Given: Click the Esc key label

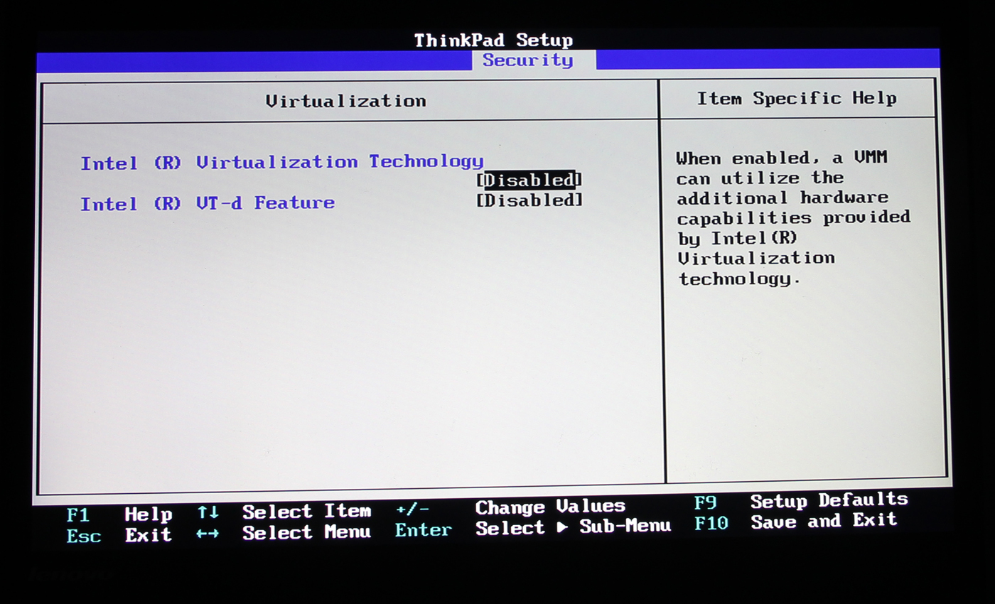Looking at the screenshot, I should pyautogui.click(x=84, y=536).
